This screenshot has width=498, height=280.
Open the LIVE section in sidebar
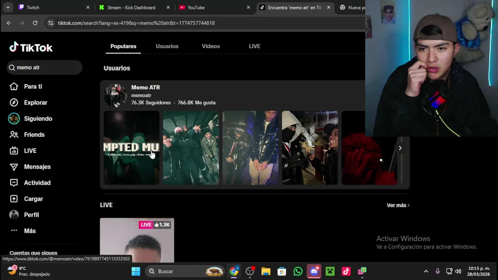(x=23, y=151)
